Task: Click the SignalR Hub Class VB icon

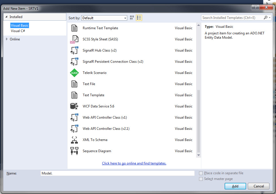Action: coord(74,50)
